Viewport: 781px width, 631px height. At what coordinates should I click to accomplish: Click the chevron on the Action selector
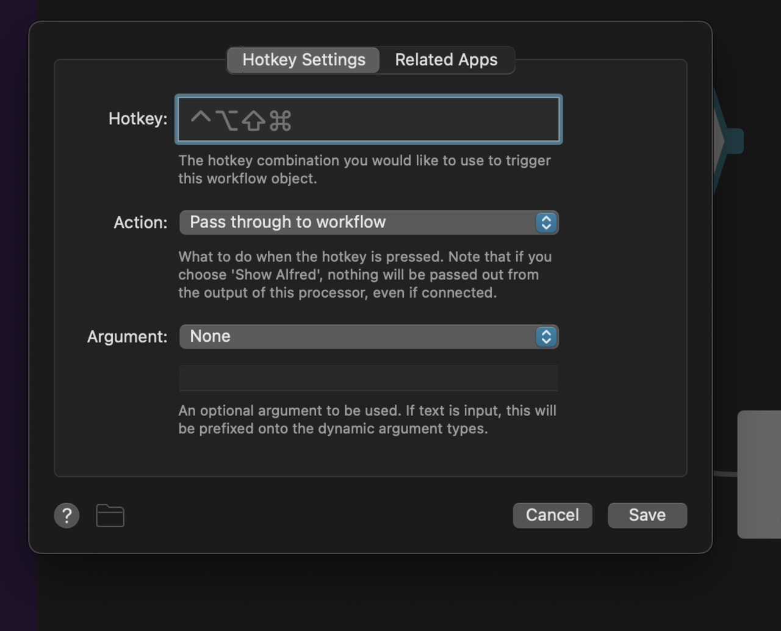coord(546,222)
